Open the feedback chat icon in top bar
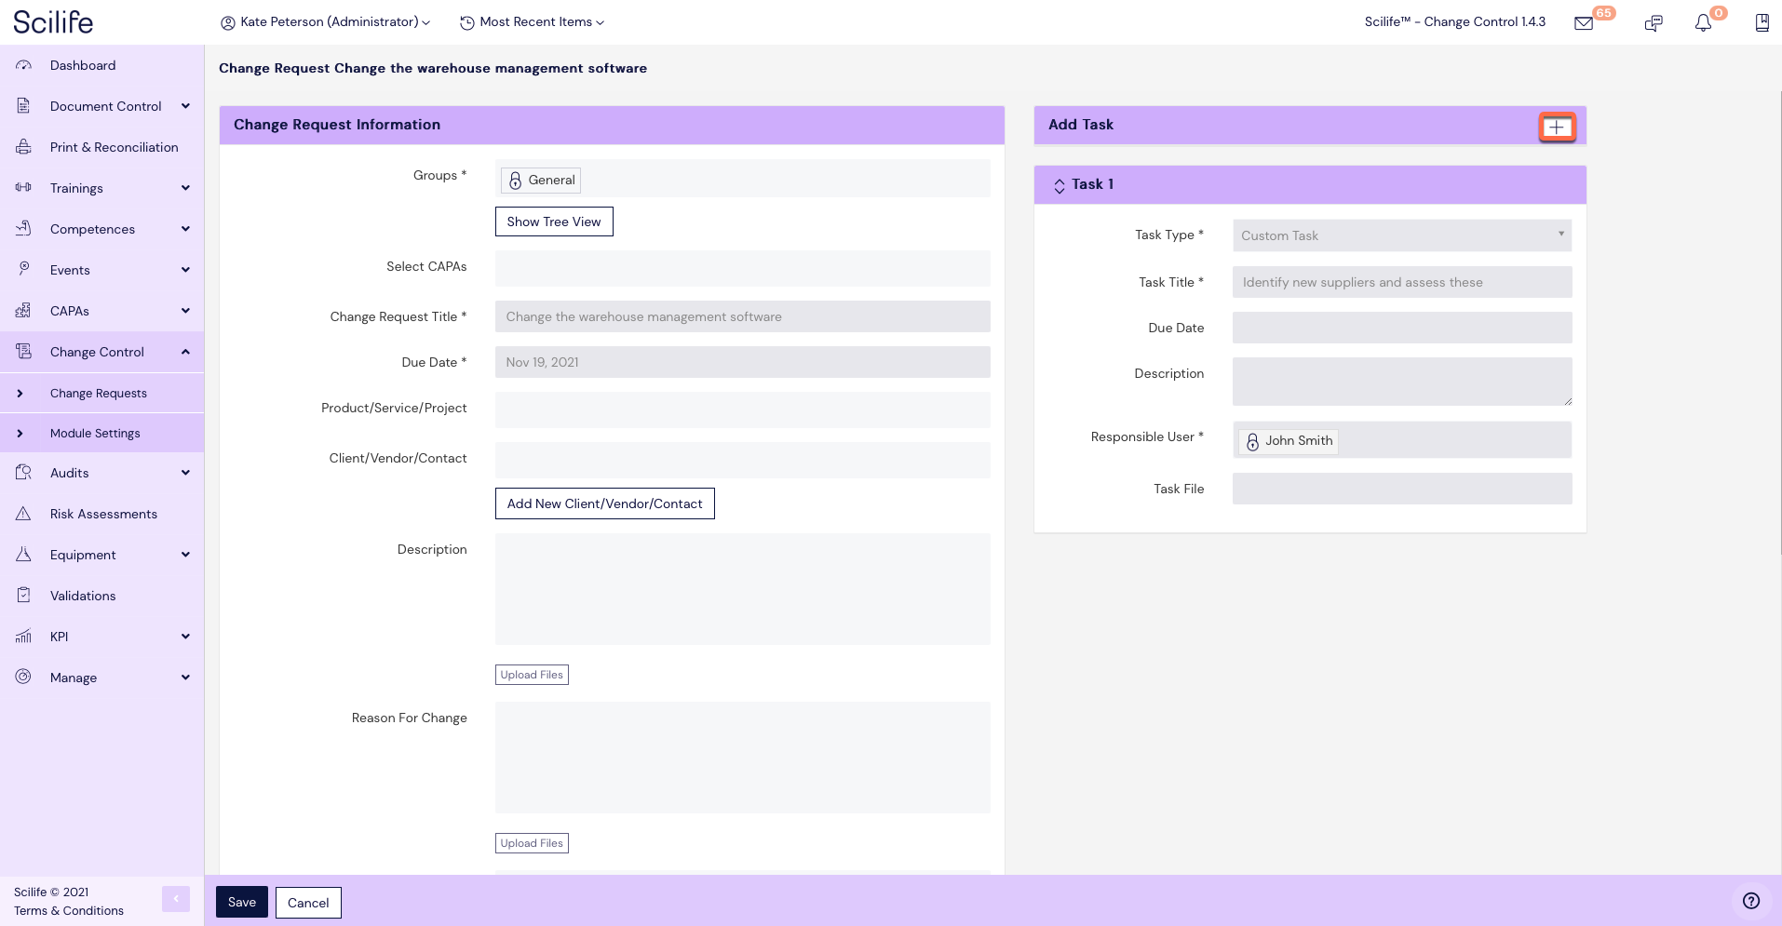Screen dimensions: 1782x926 [1654, 22]
